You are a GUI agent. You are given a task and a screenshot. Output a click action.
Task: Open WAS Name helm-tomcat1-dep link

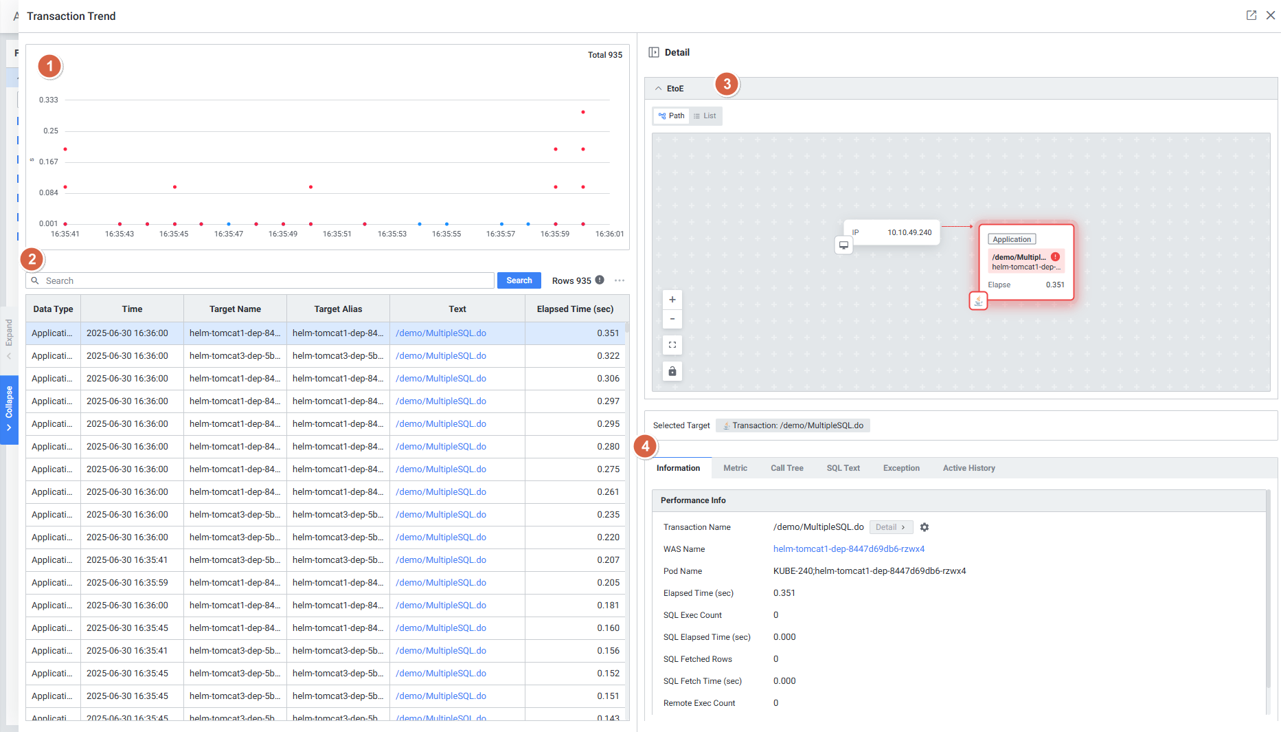pyautogui.click(x=848, y=549)
